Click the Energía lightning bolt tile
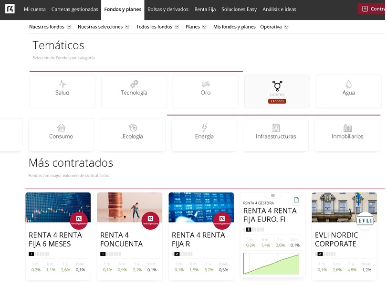The image size is (387, 287). 204,135
